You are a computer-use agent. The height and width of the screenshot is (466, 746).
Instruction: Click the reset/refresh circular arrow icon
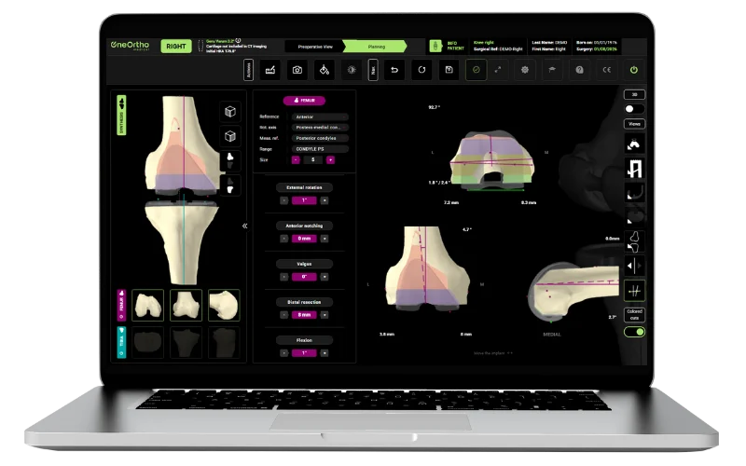tap(421, 70)
